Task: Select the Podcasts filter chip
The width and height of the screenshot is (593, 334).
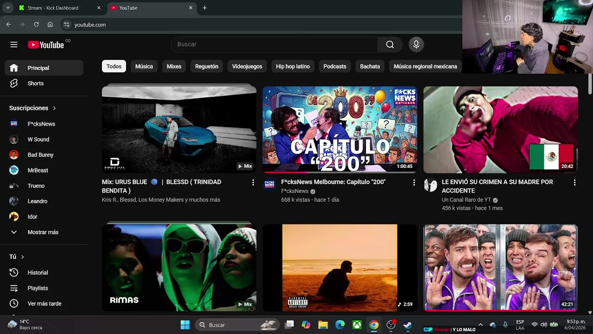Action: click(x=335, y=66)
